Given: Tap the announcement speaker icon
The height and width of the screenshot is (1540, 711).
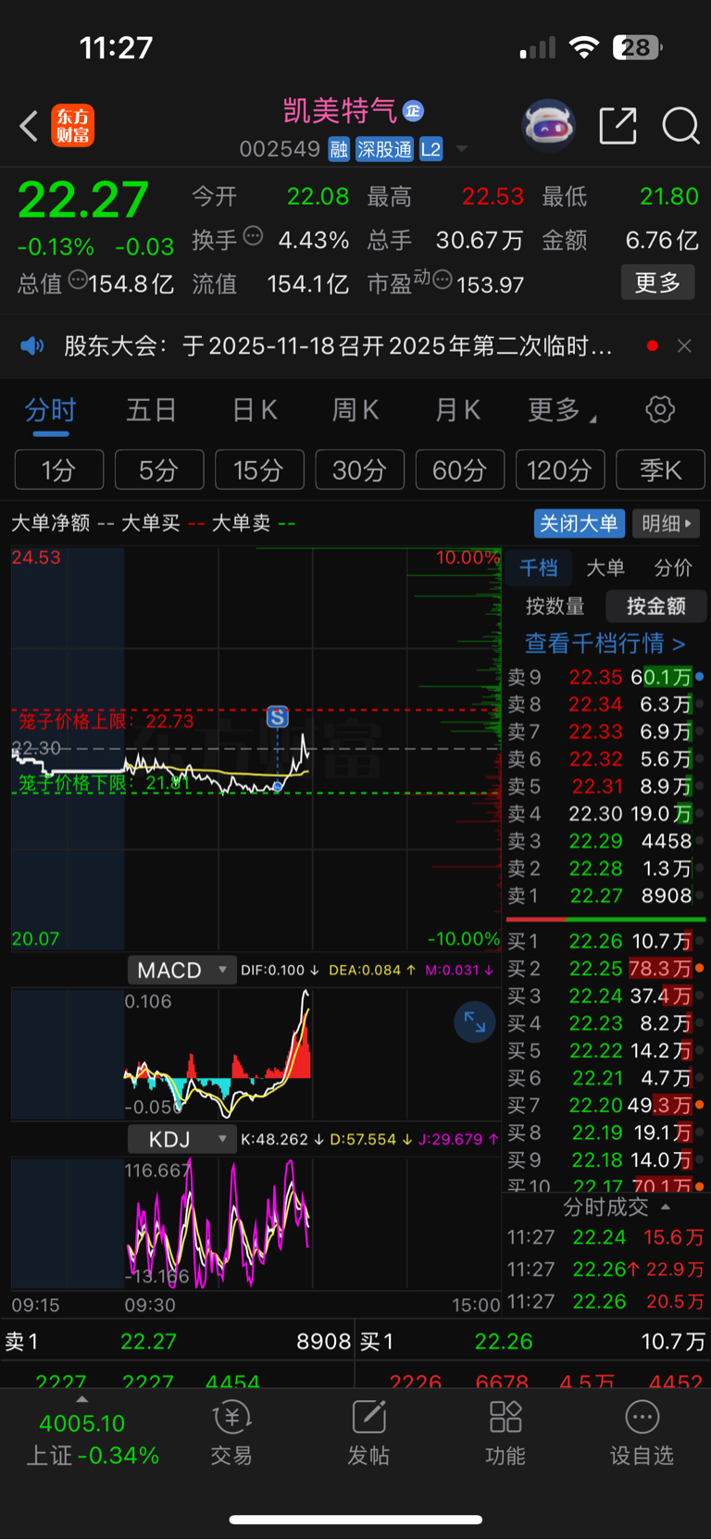Looking at the screenshot, I should pyautogui.click(x=32, y=345).
